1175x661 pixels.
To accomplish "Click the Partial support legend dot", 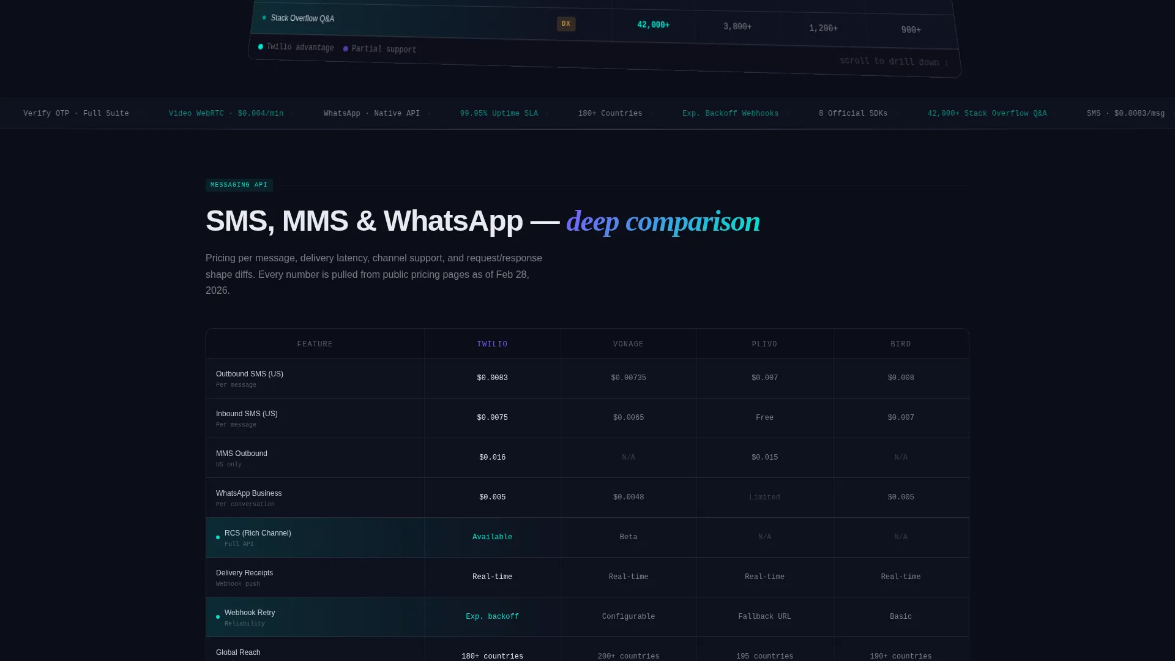I will (x=346, y=48).
